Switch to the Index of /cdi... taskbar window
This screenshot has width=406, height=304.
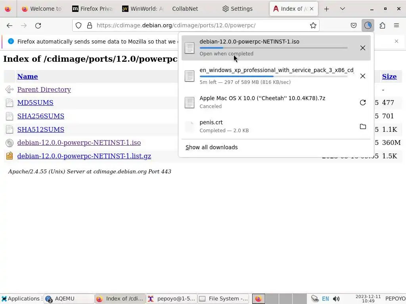(x=120, y=299)
